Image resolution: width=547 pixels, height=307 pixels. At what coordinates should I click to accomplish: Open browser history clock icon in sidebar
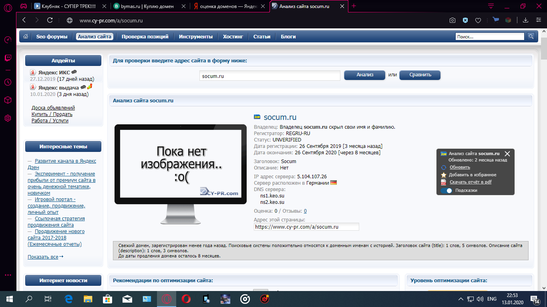[8, 82]
